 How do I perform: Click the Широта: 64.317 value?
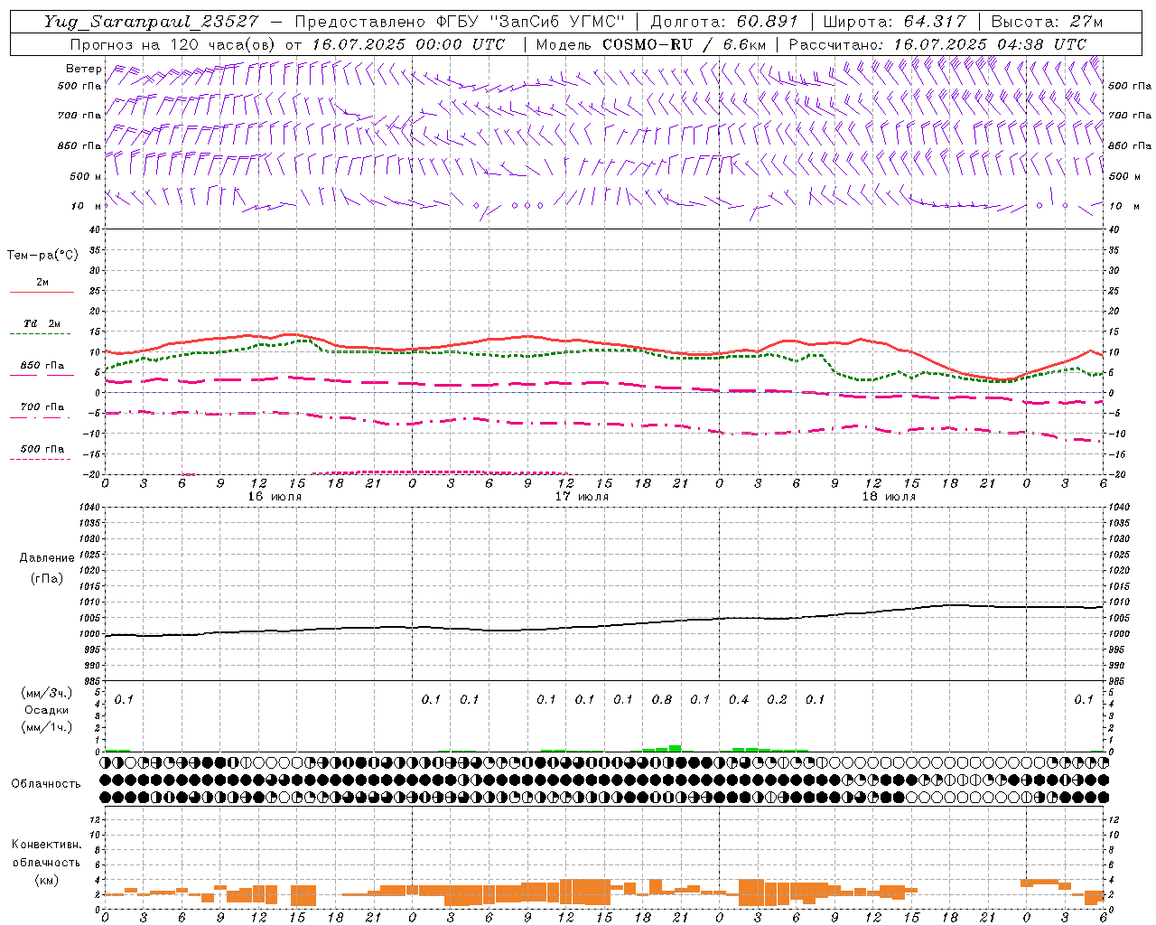pyautogui.click(x=894, y=21)
